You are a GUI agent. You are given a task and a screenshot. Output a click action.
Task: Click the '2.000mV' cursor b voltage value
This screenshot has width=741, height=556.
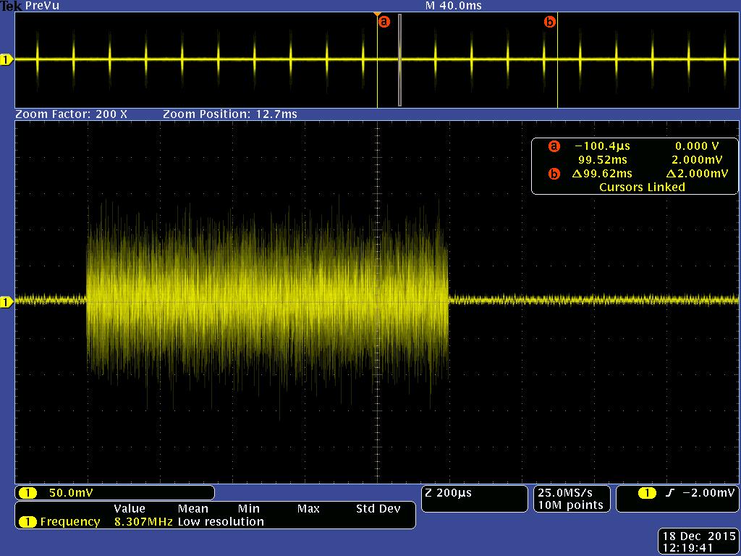pos(697,160)
